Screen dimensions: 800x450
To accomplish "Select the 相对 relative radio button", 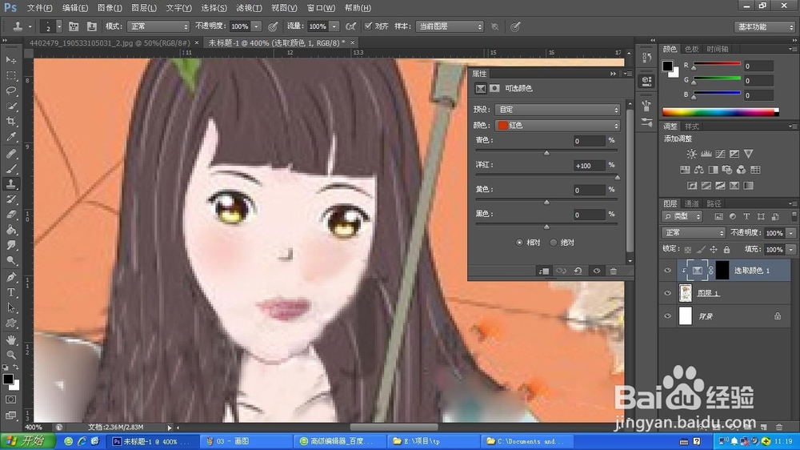I will click(519, 243).
